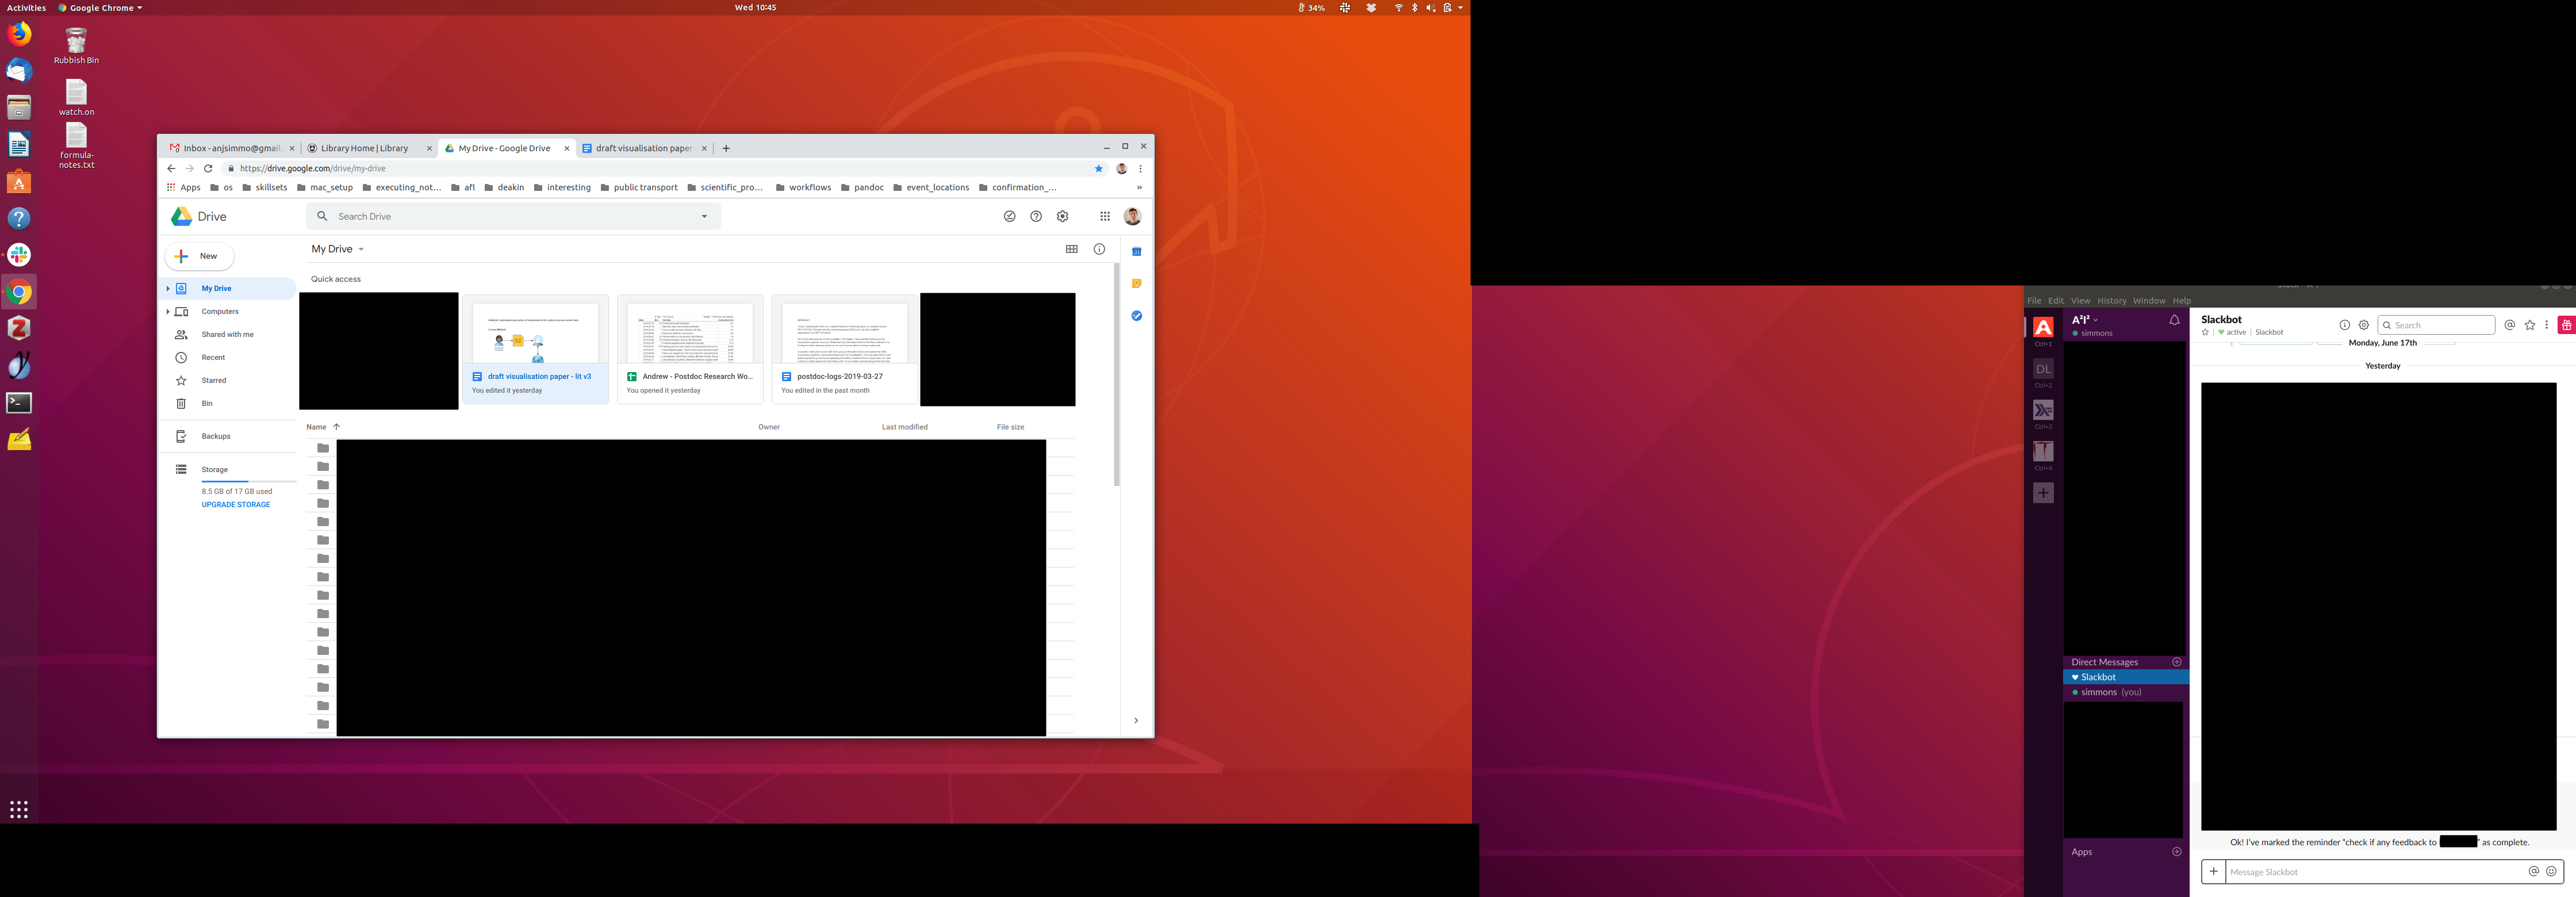Screen dimensions: 2576x897
Task: Open draft visualisation paper thumbnail
Action: [535, 333]
